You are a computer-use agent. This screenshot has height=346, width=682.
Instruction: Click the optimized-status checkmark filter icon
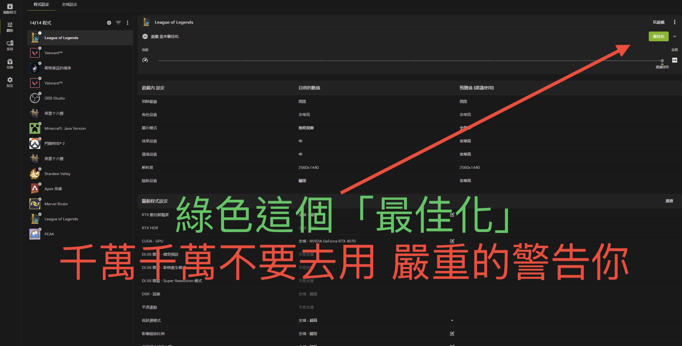109,23
